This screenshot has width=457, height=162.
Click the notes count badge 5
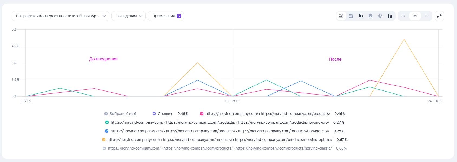click(179, 16)
